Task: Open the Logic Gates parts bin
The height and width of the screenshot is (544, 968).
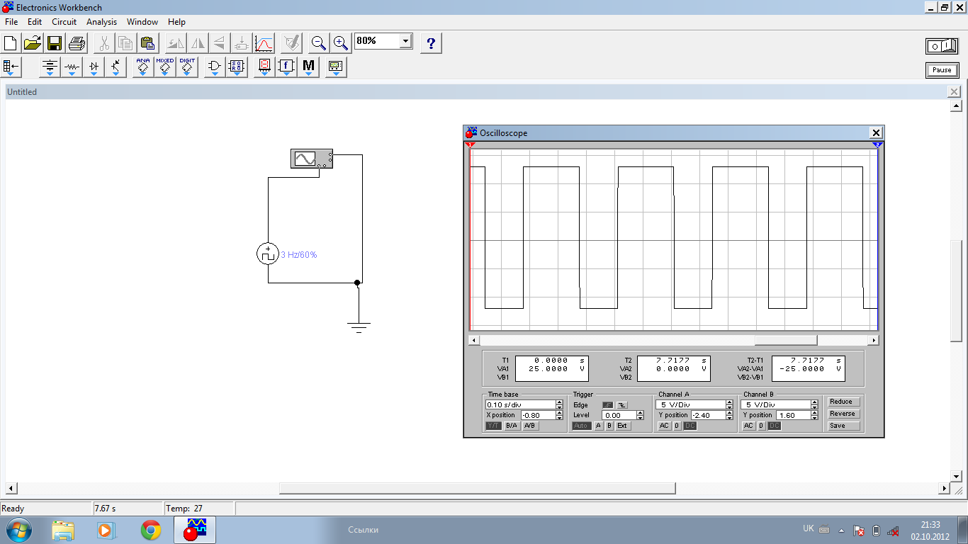Action: [x=215, y=68]
